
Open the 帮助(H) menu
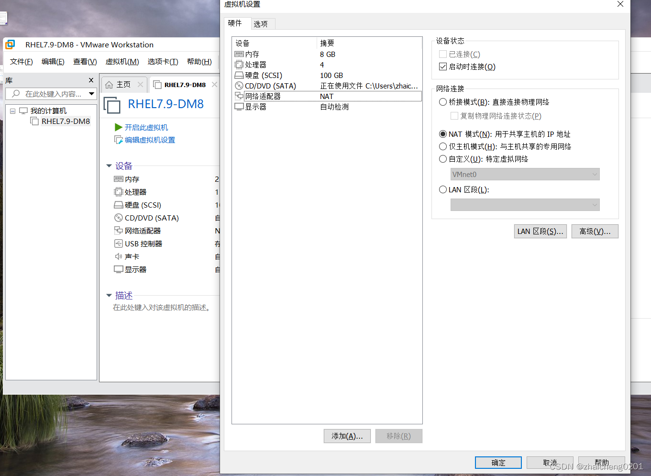click(x=199, y=62)
